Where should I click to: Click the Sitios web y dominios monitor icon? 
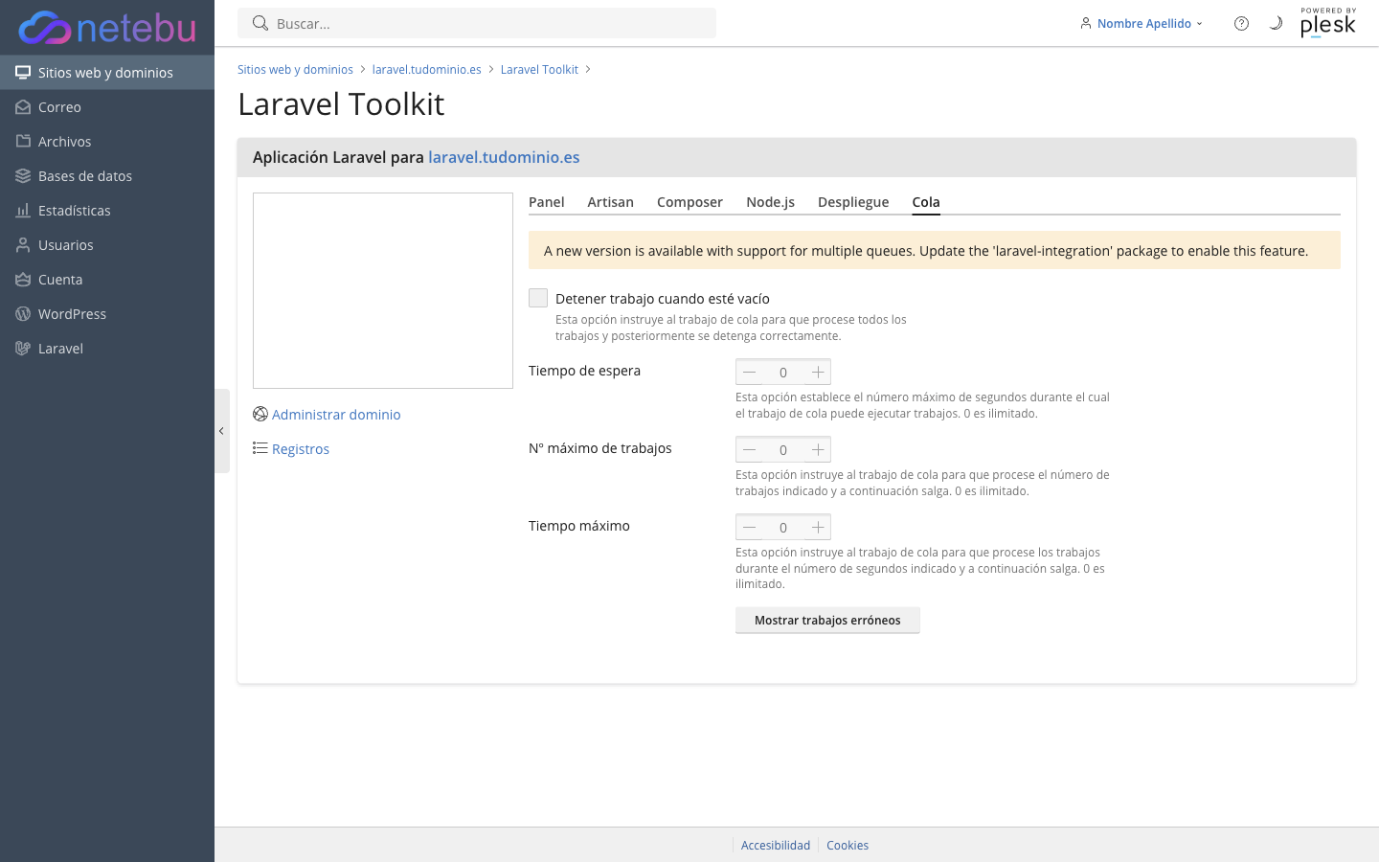(x=23, y=73)
